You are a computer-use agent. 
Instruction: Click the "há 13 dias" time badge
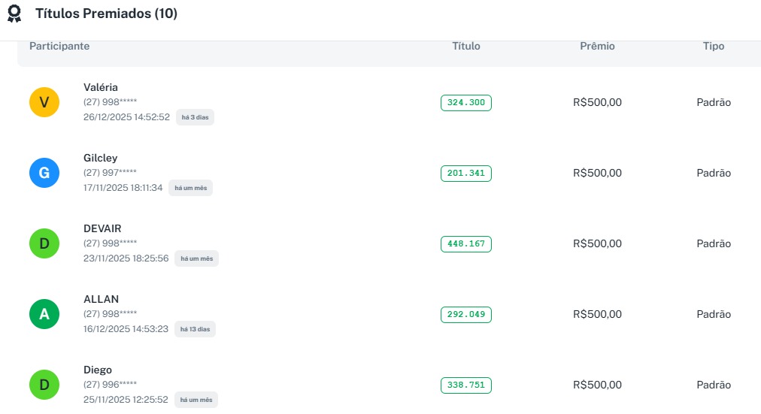point(195,329)
